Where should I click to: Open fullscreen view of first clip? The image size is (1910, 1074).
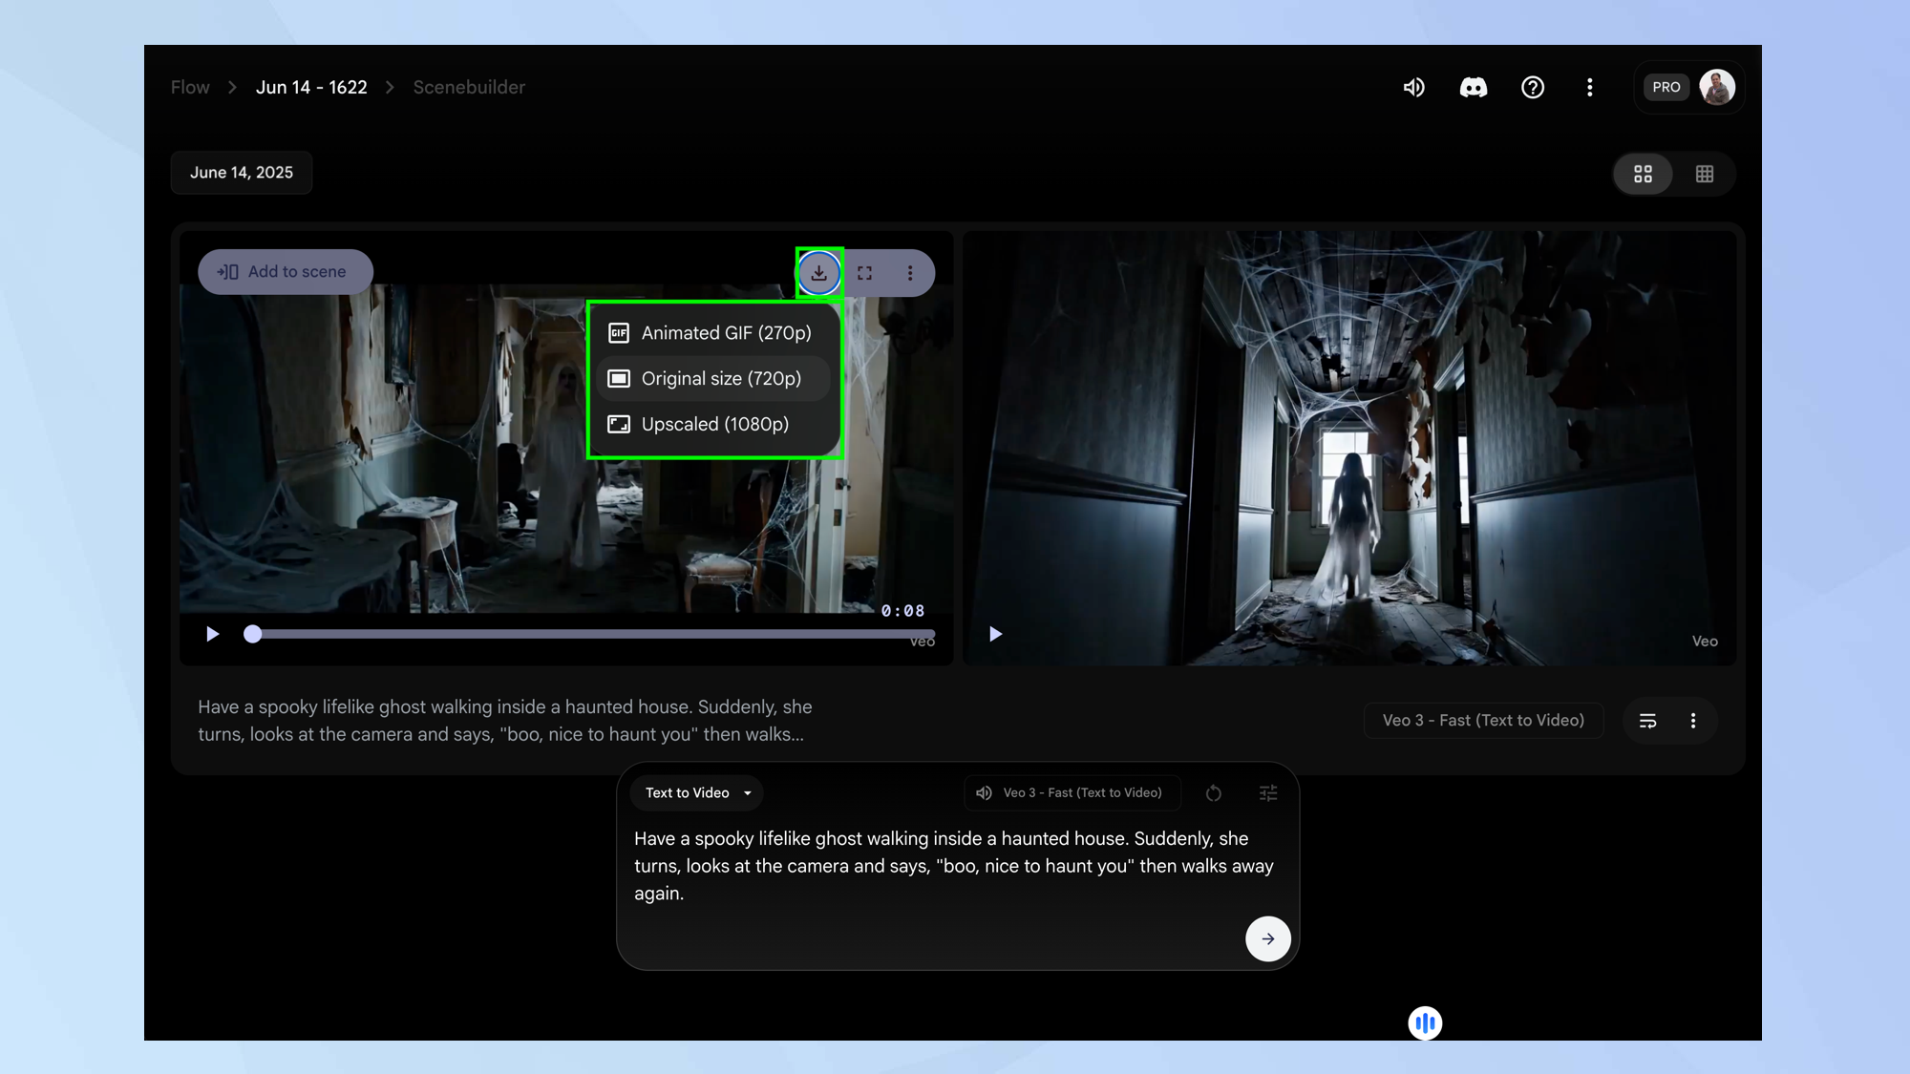click(x=864, y=273)
